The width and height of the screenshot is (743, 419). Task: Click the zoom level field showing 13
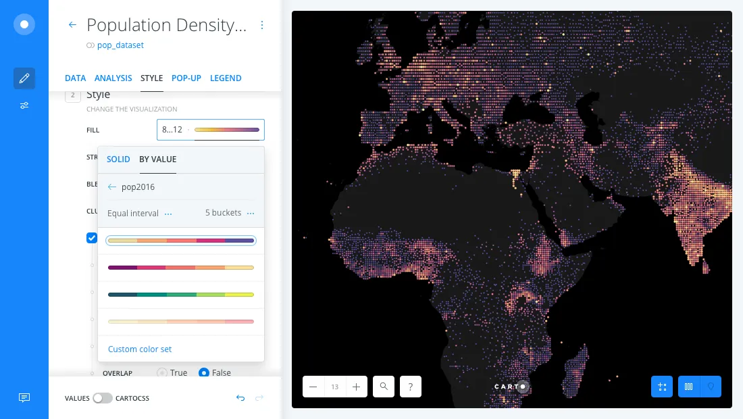click(335, 387)
